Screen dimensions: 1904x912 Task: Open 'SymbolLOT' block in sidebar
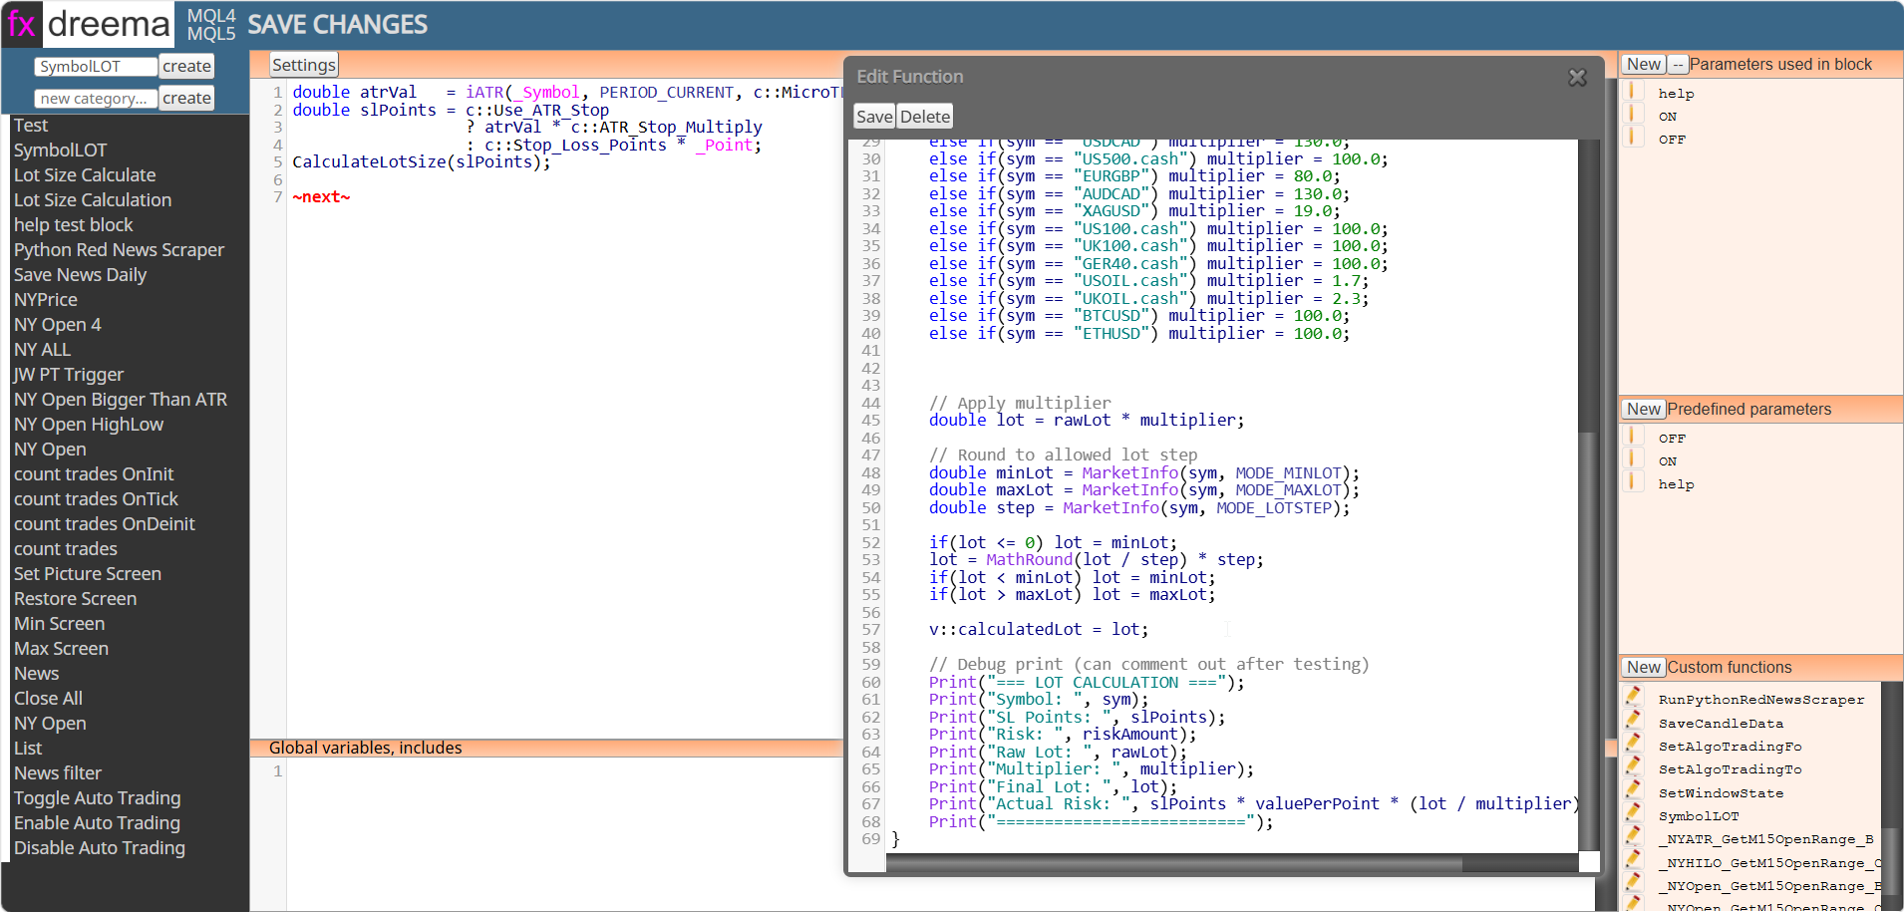[x=60, y=151]
